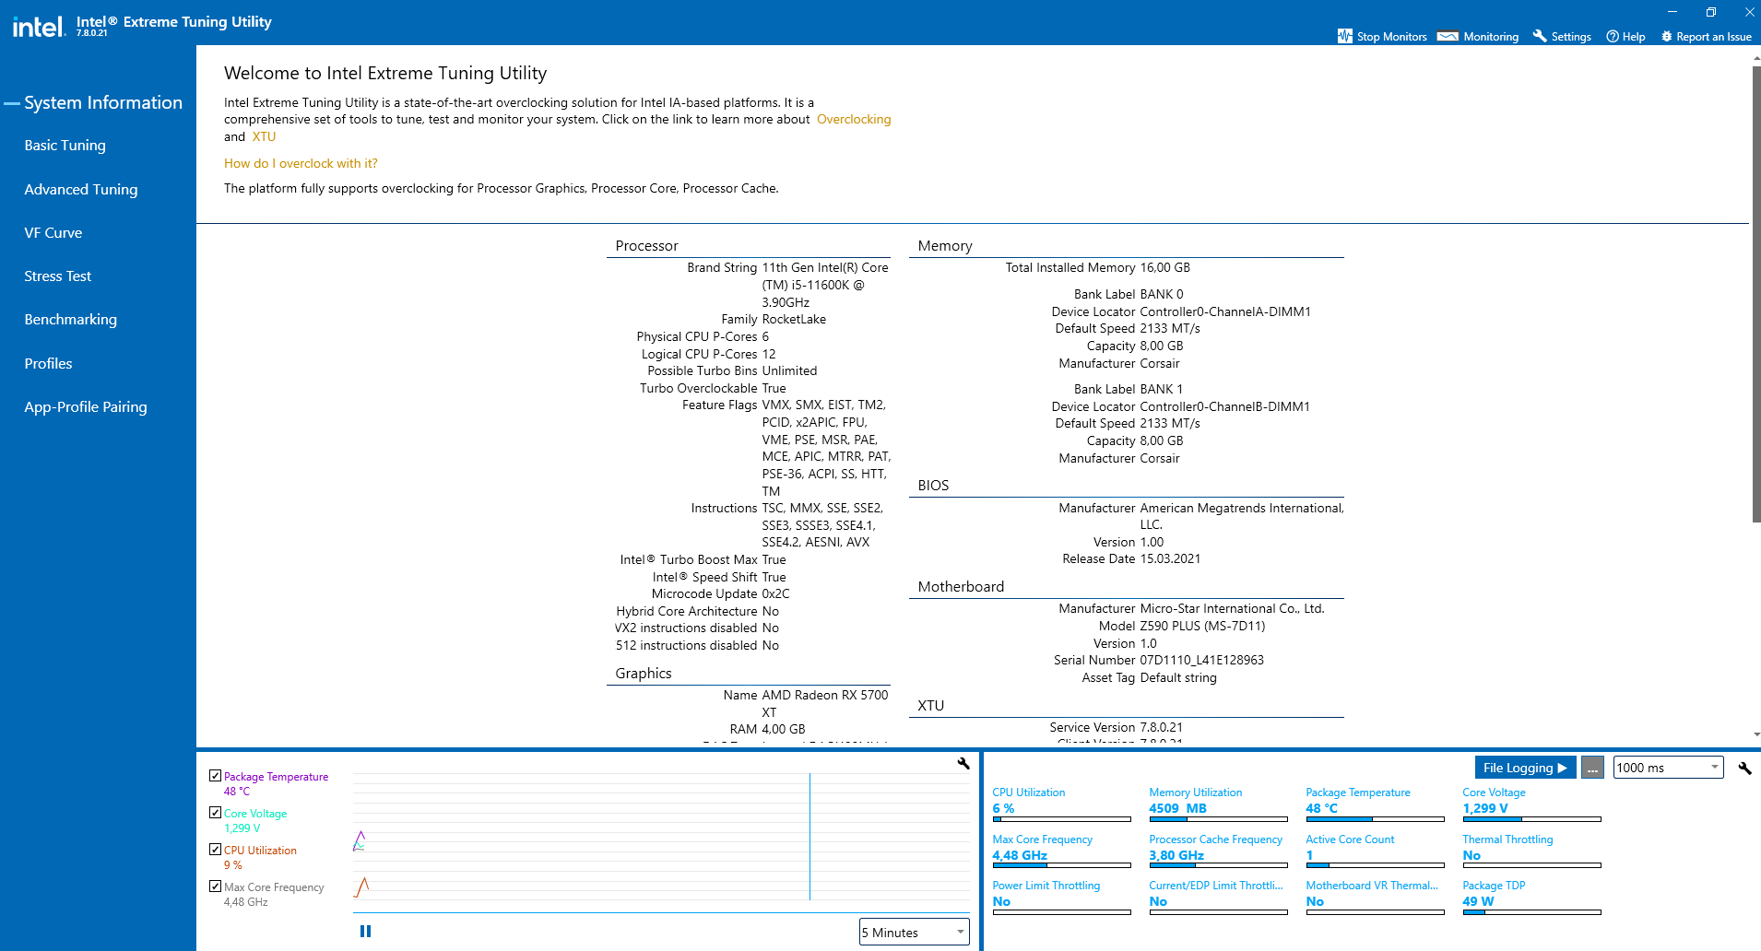The width and height of the screenshot is (1761, 951).
Task: Open the Stress Test page
Action: point(57,276)
